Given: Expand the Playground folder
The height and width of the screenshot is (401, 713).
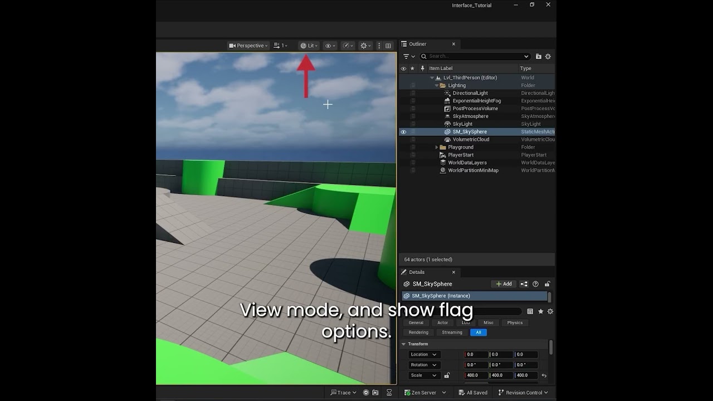Looking at the screenshot, I should [x=437, y=148].
